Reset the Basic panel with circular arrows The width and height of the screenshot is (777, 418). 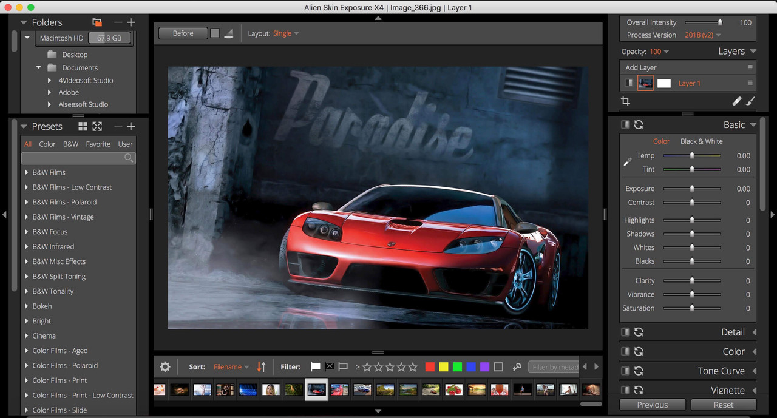click(x=639, y=124)
